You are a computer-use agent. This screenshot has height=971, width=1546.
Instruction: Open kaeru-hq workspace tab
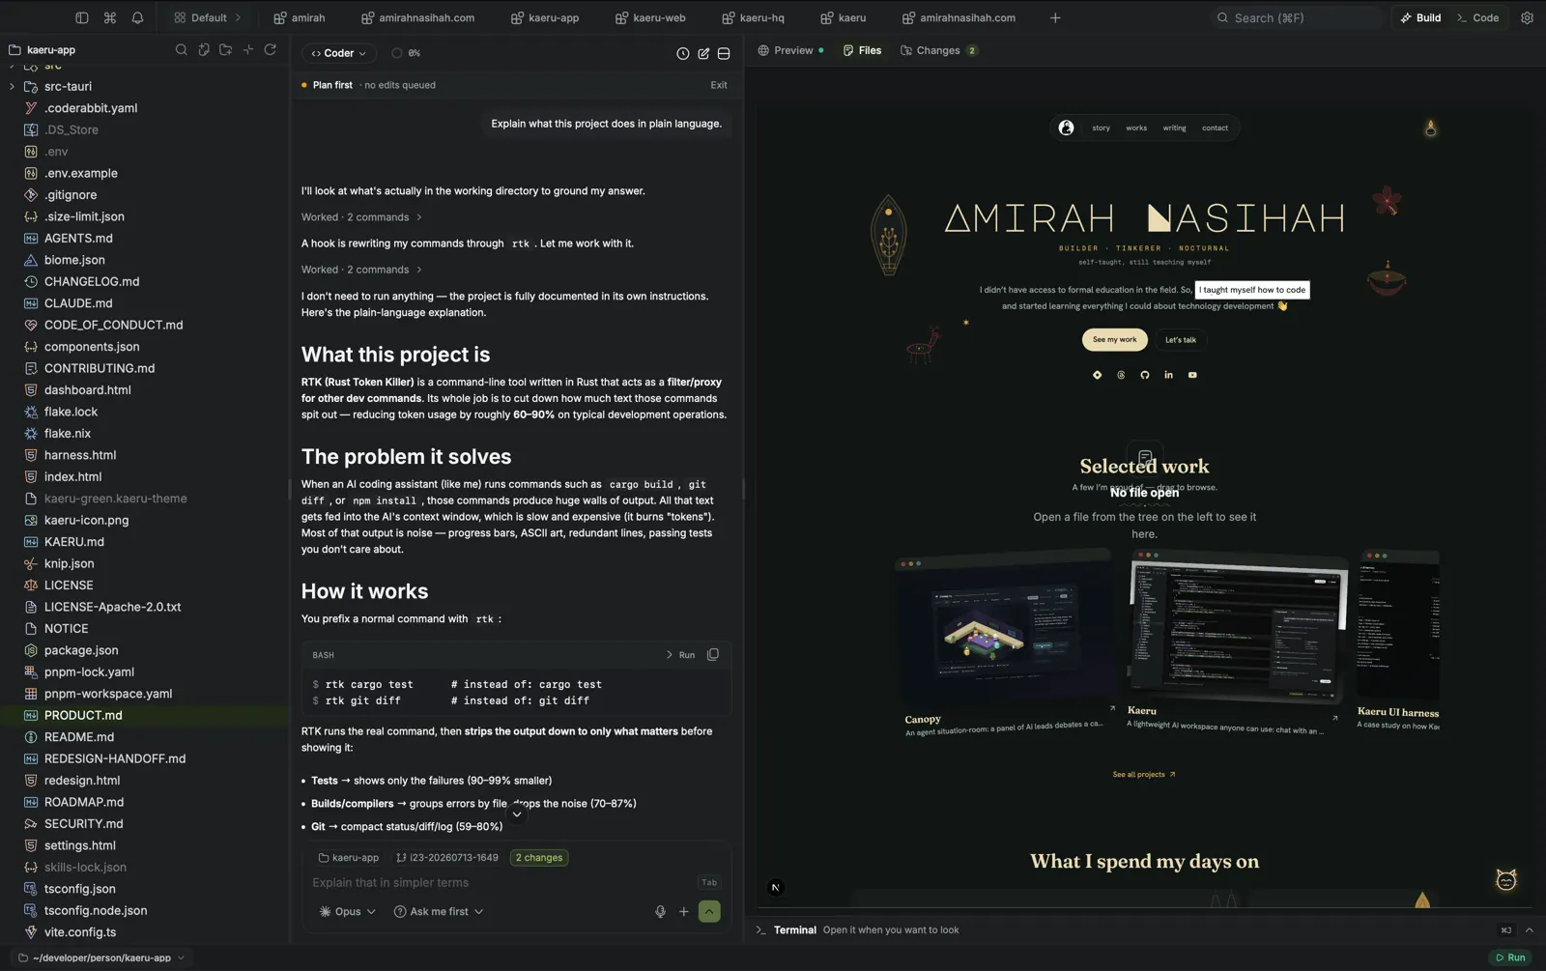point(753,17)
